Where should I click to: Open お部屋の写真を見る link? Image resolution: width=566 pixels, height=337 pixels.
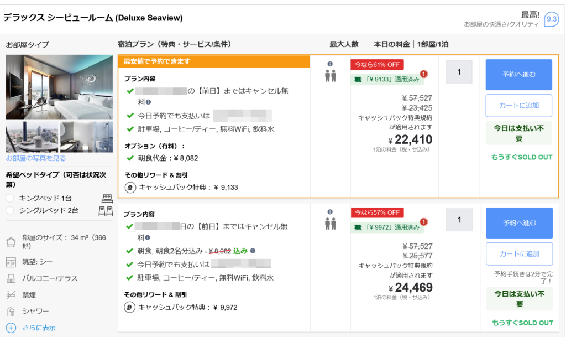pos(36,158)
